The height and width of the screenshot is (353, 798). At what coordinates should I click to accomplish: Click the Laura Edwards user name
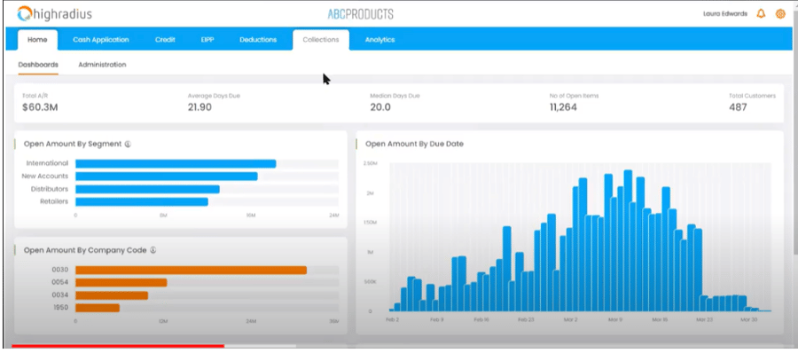[725, 14]
